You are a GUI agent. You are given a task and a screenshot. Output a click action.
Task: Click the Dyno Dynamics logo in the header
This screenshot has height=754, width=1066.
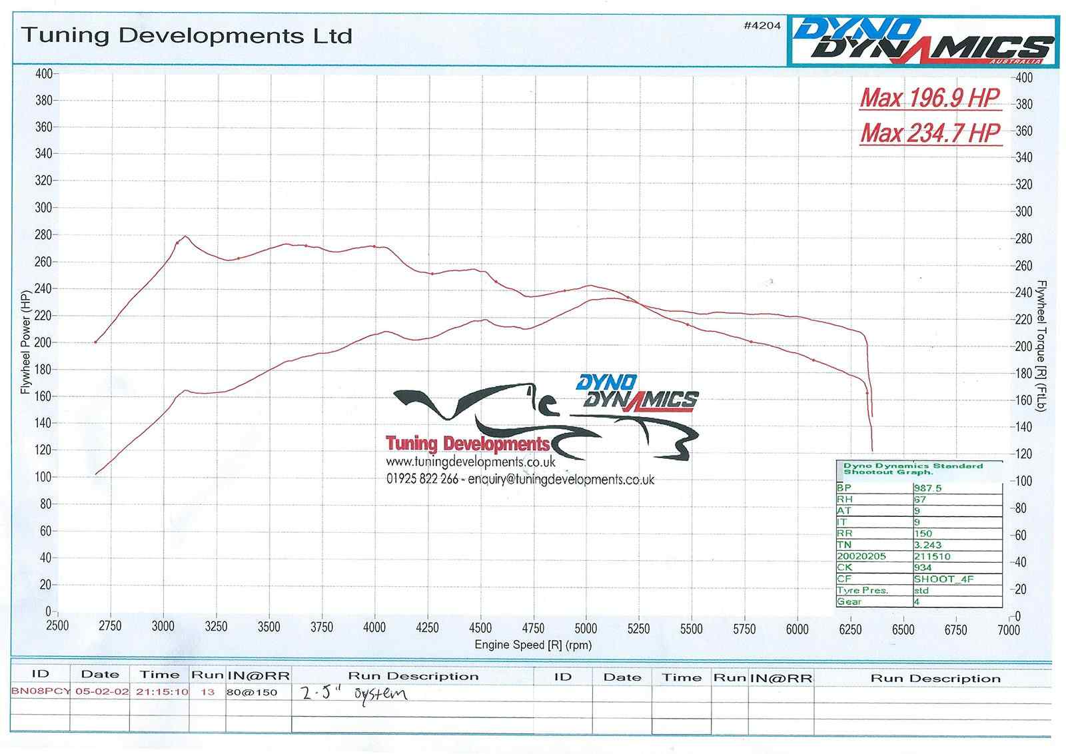922,41
